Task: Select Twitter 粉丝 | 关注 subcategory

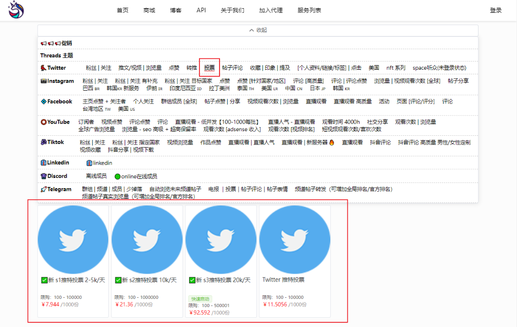Action: pyautogui.click(x=98, y=68)
